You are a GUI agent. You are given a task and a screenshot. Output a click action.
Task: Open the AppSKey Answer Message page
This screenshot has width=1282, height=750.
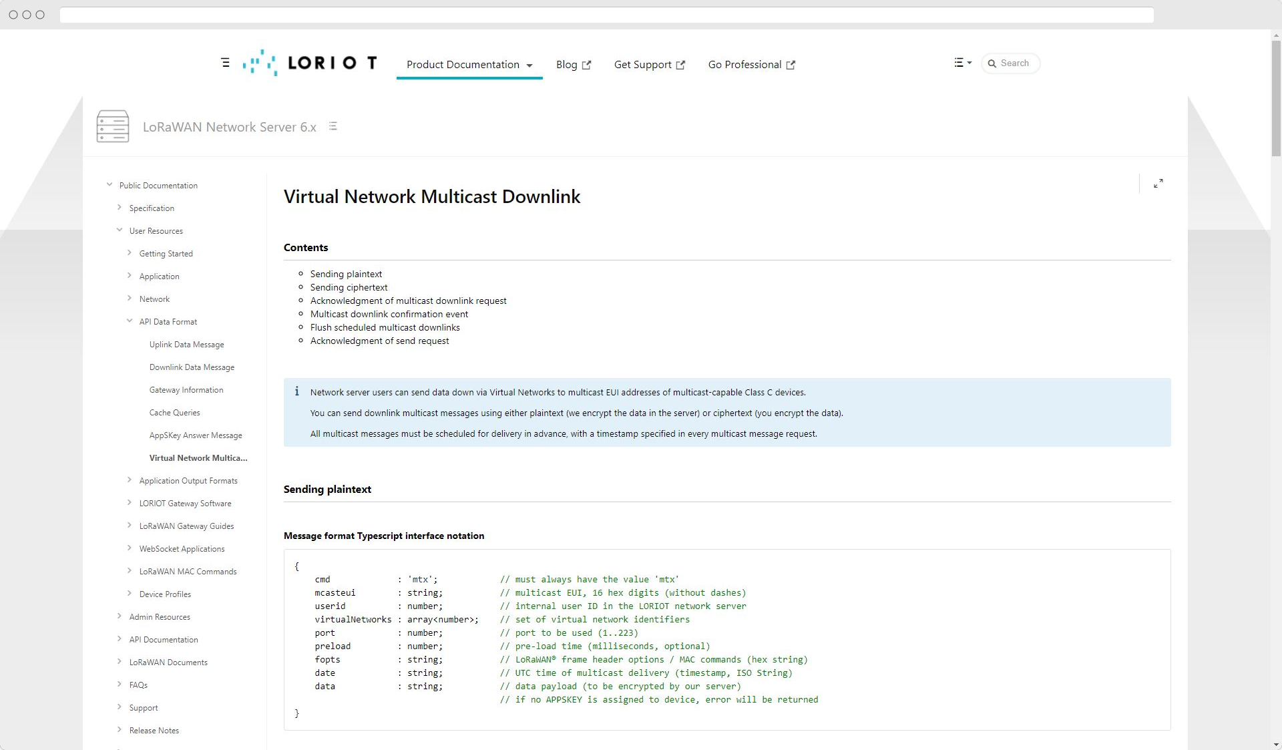tap(196, 435)
